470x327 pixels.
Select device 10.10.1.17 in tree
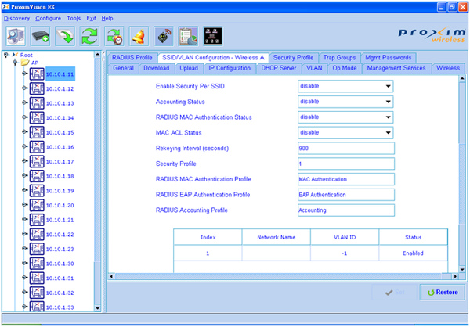60,162
